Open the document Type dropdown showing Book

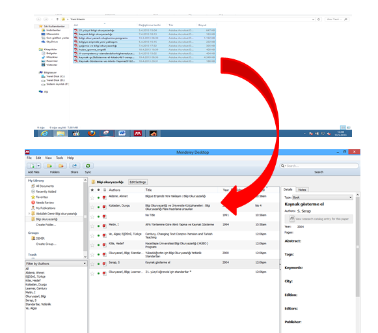tap(323, 197)
